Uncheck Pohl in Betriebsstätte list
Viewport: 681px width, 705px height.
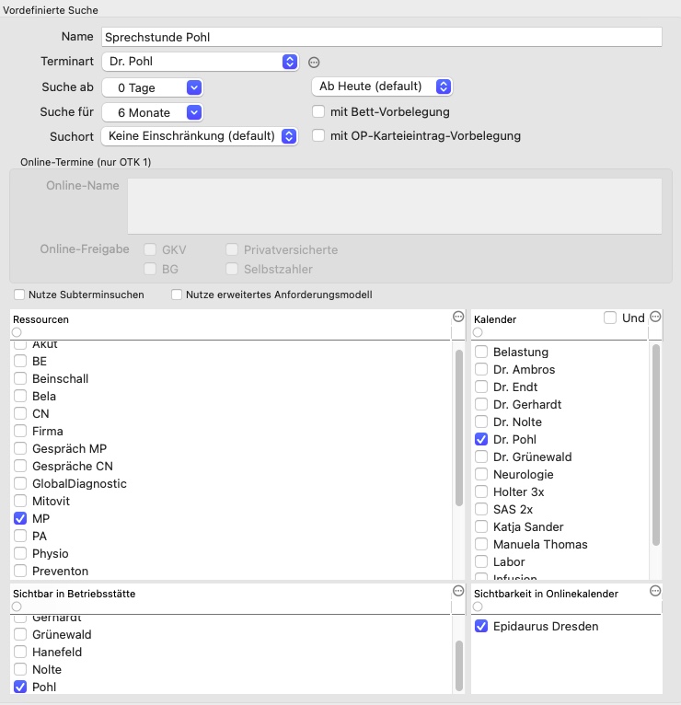19,687
